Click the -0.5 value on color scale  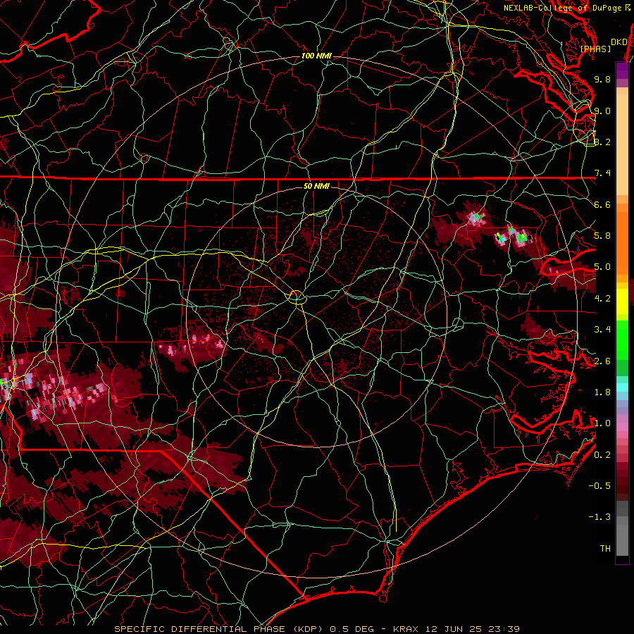point(599,486)
